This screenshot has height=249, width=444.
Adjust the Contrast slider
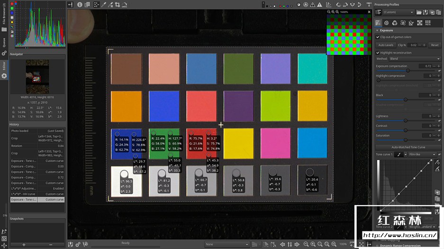(406, 130)
